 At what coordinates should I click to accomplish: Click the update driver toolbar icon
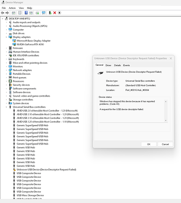(37, 13)
